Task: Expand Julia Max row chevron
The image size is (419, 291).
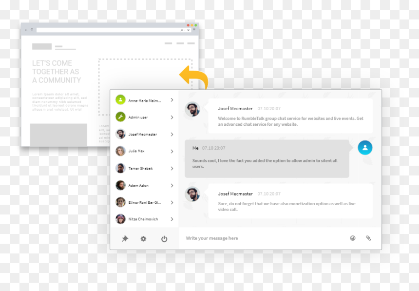Action: coord(172,152)
